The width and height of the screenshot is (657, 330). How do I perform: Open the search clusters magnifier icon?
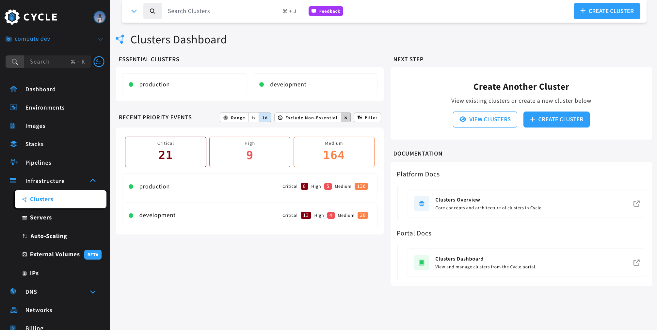pos(152,11)
